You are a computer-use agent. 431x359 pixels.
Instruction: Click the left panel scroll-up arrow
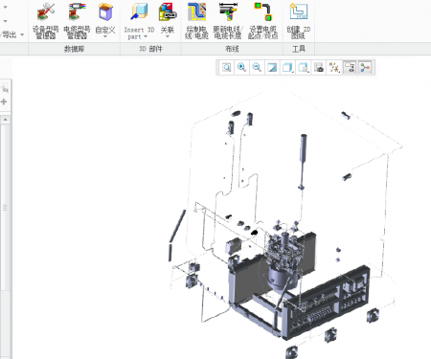point(5,120)
